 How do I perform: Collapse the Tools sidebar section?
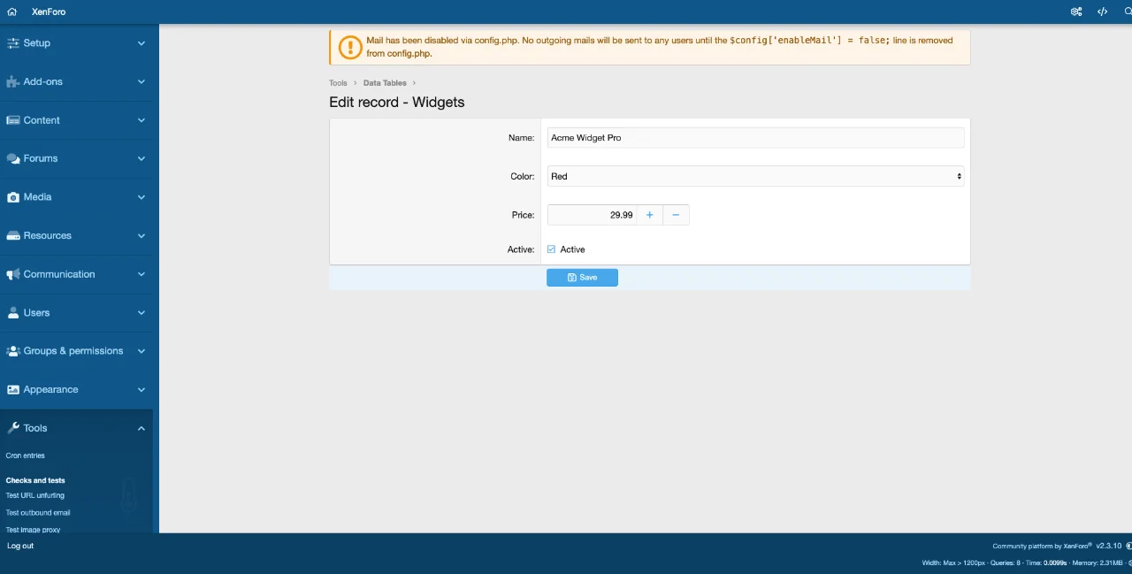pos(141,428)
